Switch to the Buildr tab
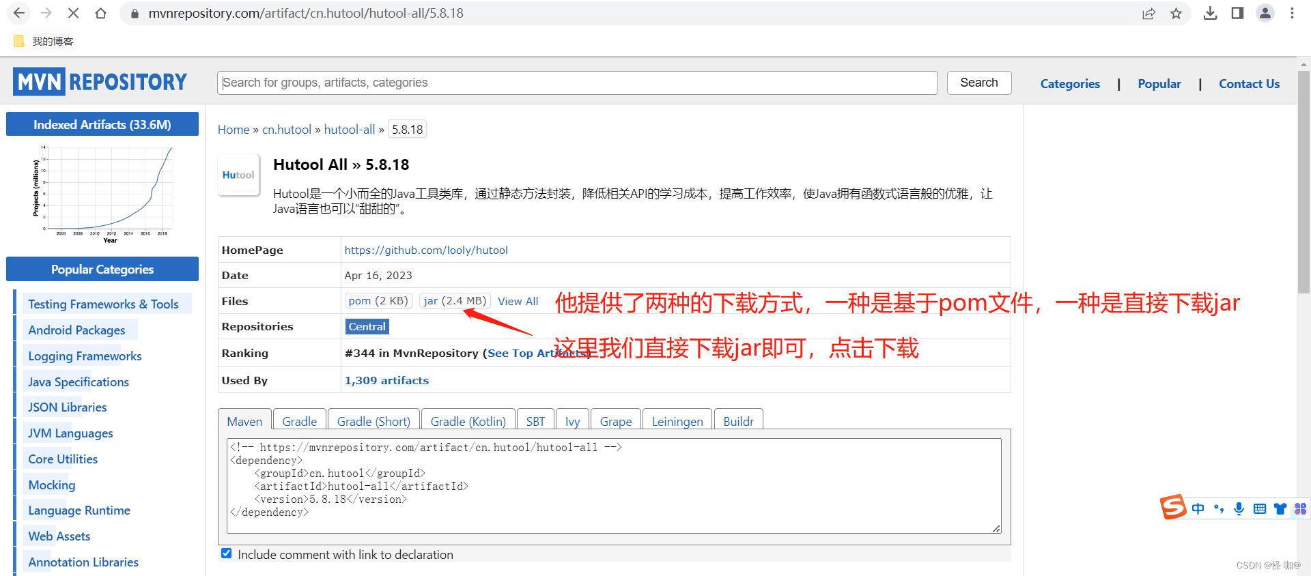1311x576 pixels. (739, 421)
